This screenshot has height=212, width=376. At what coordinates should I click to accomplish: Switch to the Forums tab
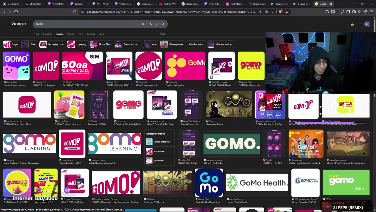tap(91, 34)
